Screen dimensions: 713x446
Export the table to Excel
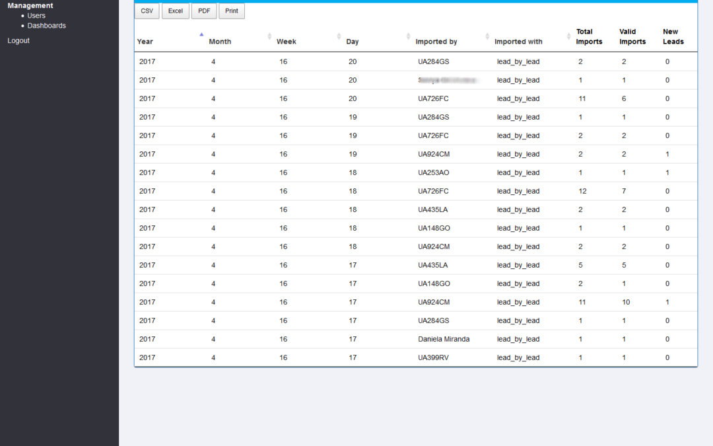tap(175, 11)
